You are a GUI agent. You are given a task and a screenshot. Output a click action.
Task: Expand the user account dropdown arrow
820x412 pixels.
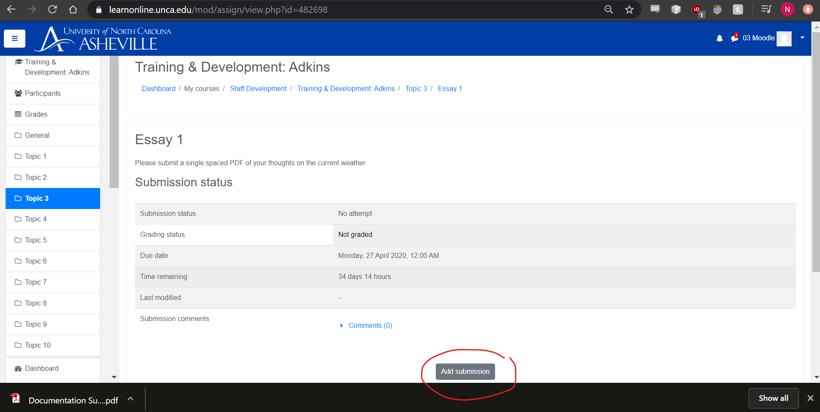[802, 38]
